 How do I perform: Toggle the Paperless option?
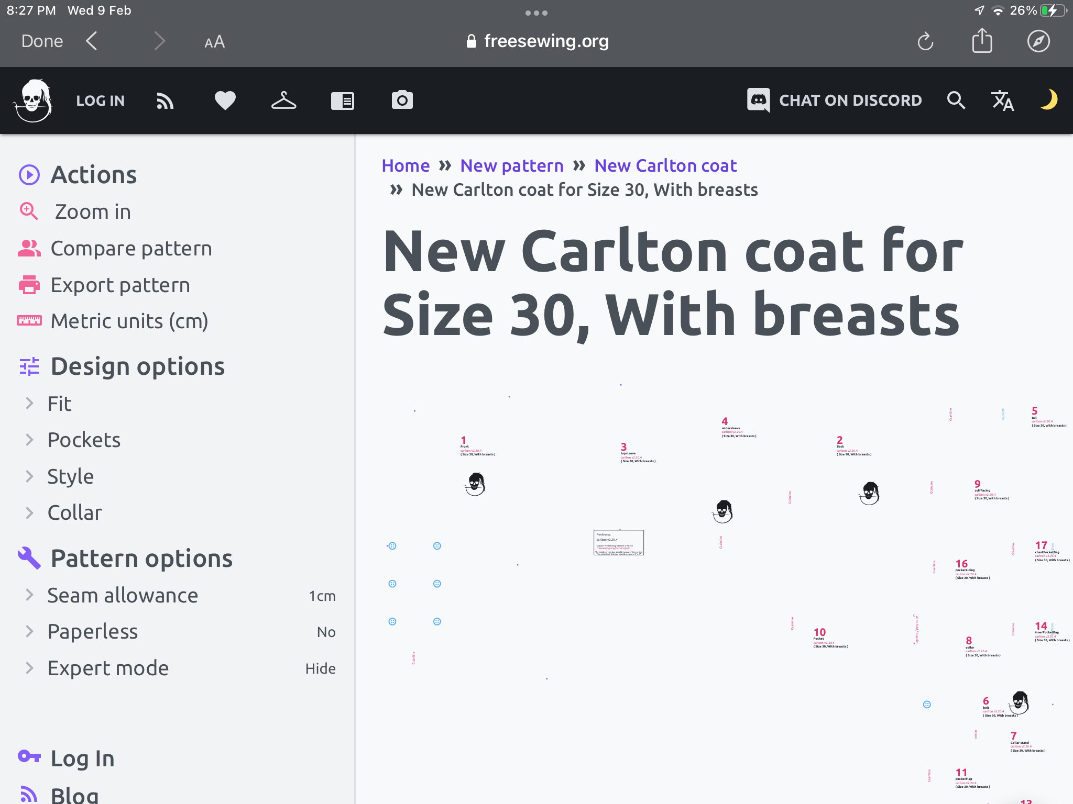(93, 631)
